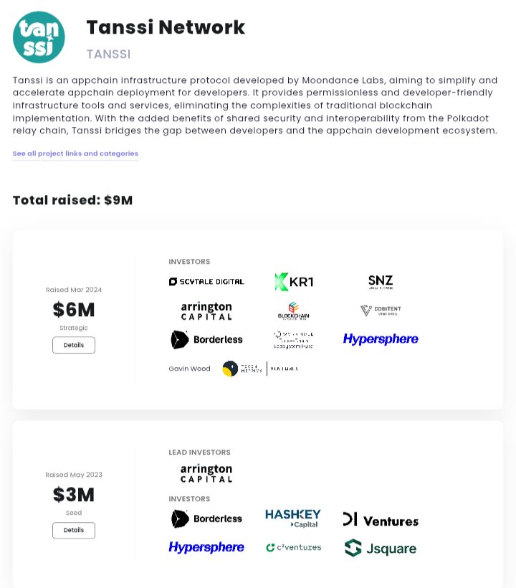Click the Blockchain cube logo

(x=294, y=311)
